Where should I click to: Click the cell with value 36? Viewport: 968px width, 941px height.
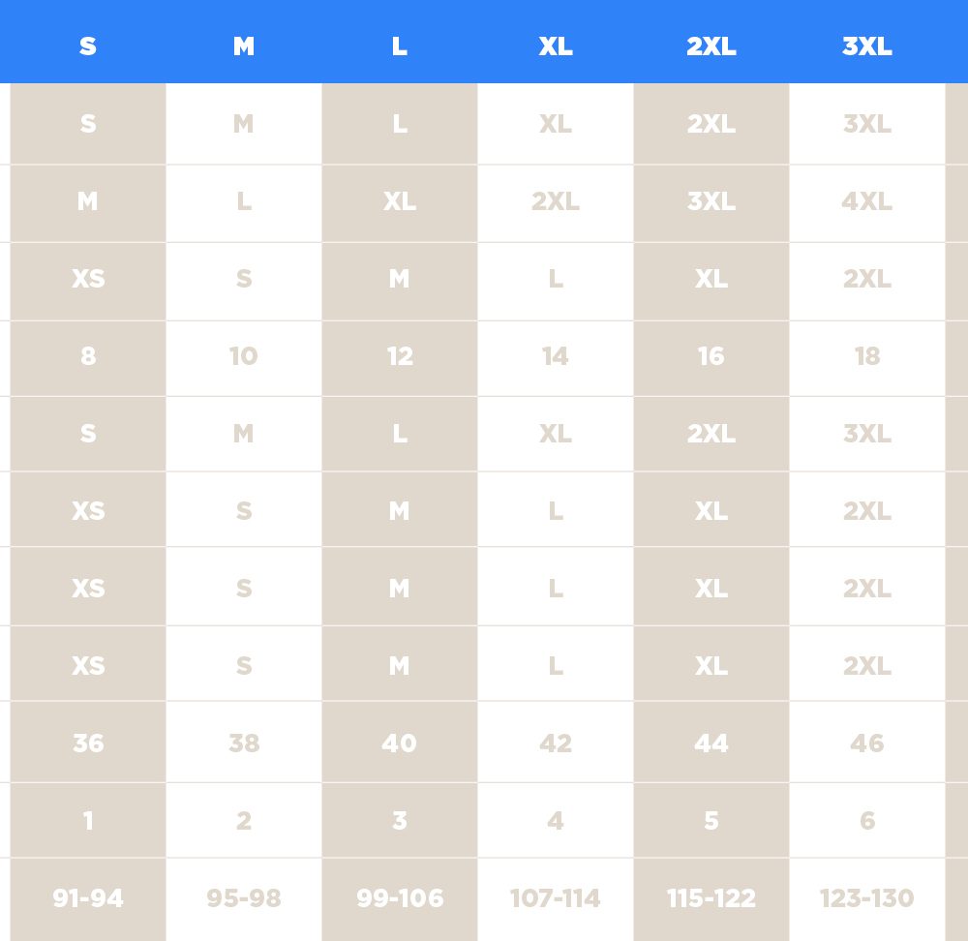[88, 743]
